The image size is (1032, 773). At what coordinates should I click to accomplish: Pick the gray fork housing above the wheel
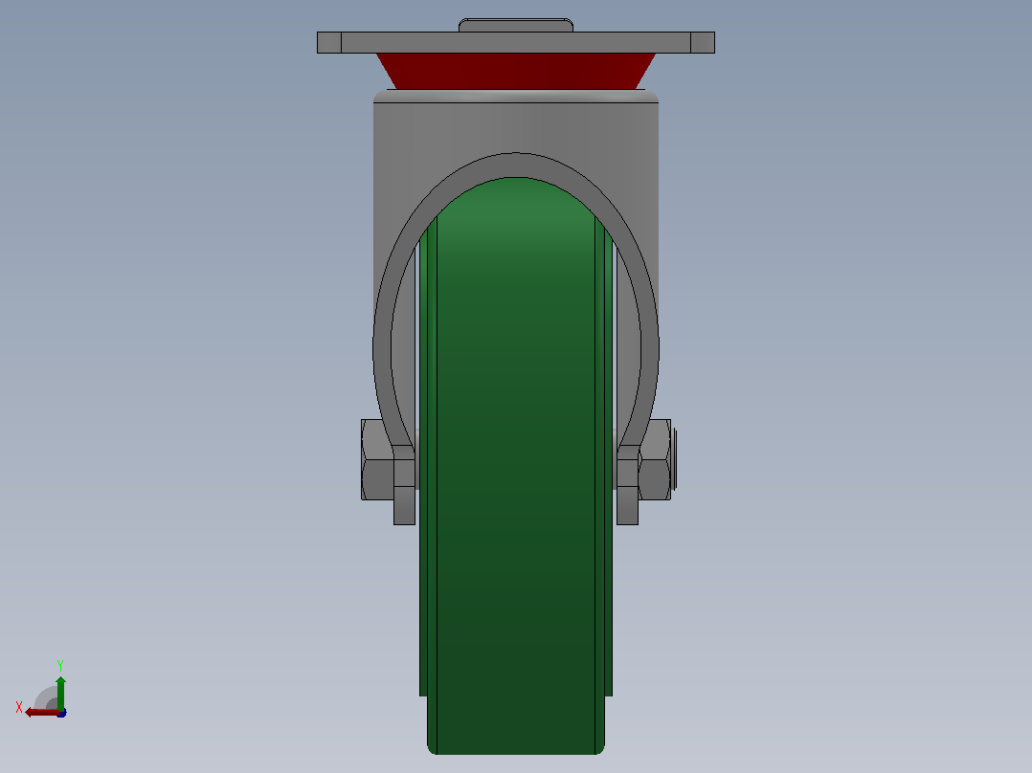(516, 128)
